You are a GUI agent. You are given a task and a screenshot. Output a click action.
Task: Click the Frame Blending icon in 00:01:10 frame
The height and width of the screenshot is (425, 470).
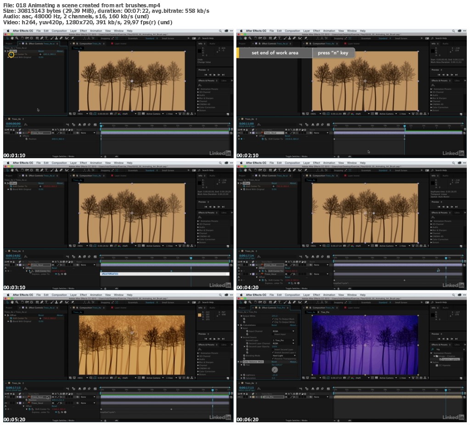click(84, 125)
